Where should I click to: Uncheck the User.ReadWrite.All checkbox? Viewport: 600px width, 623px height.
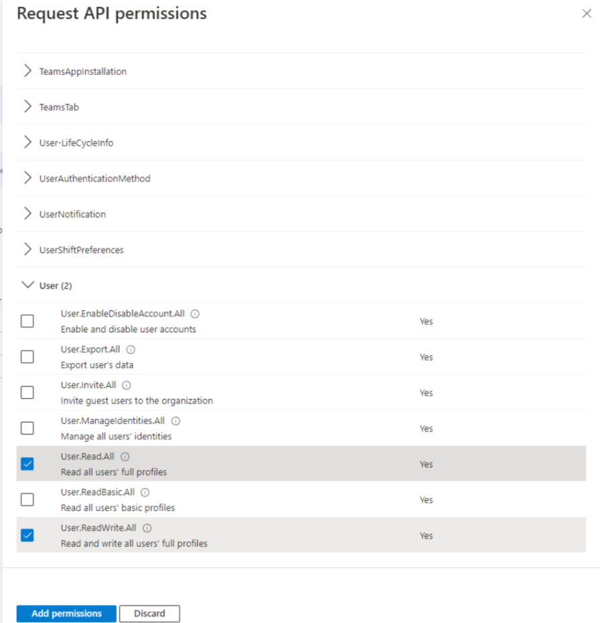point(28,535)
